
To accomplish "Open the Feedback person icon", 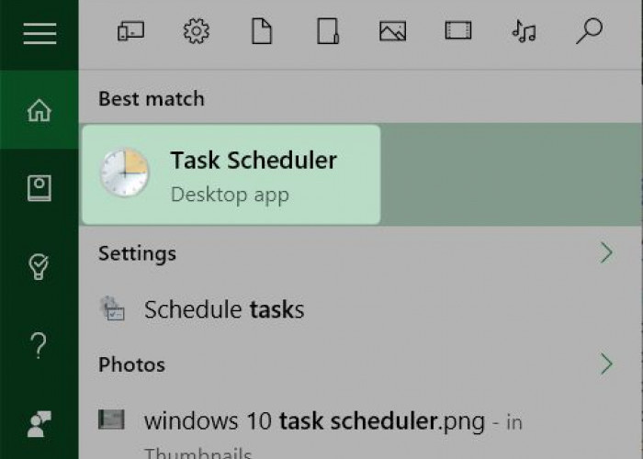I will pos(39,423).
